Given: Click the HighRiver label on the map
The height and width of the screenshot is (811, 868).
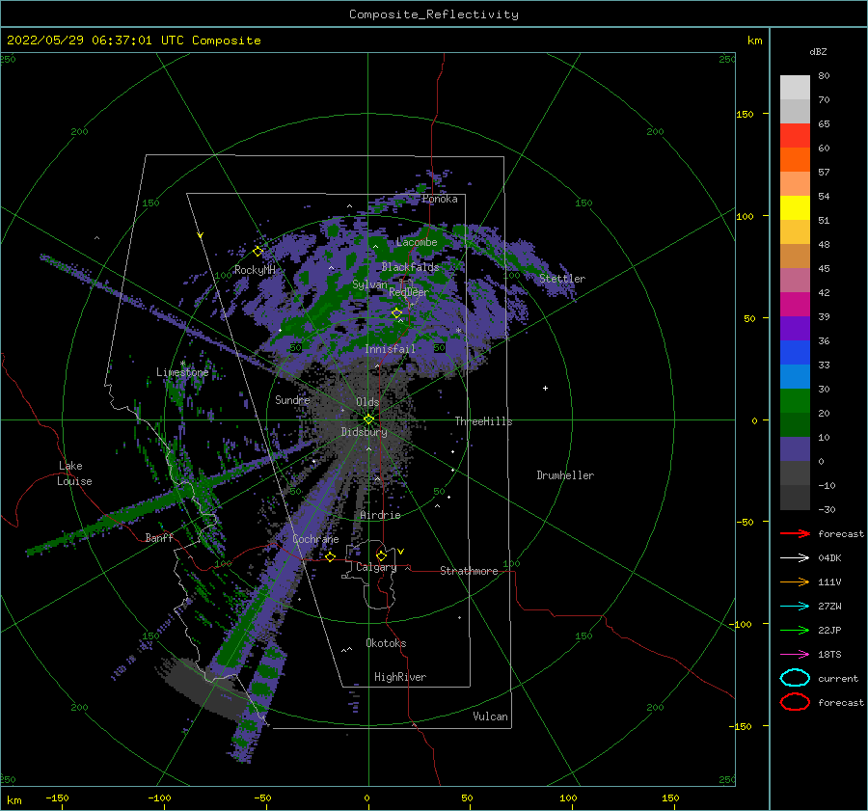Looking at the screenshot, I should [400, 677].
